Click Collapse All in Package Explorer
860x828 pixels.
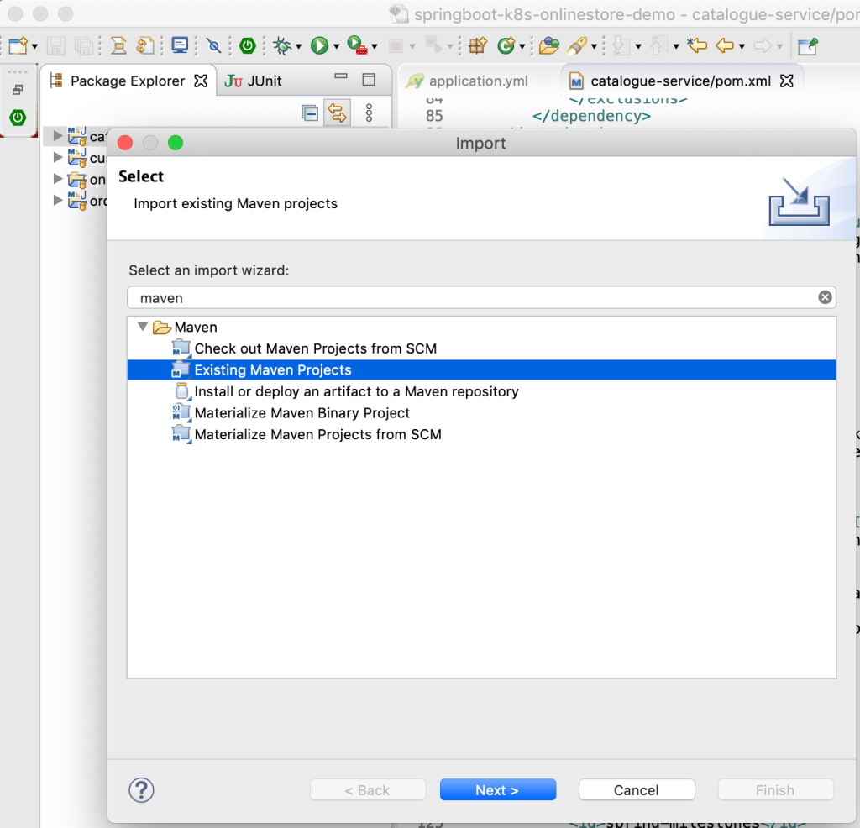click(x=310, y=113)
